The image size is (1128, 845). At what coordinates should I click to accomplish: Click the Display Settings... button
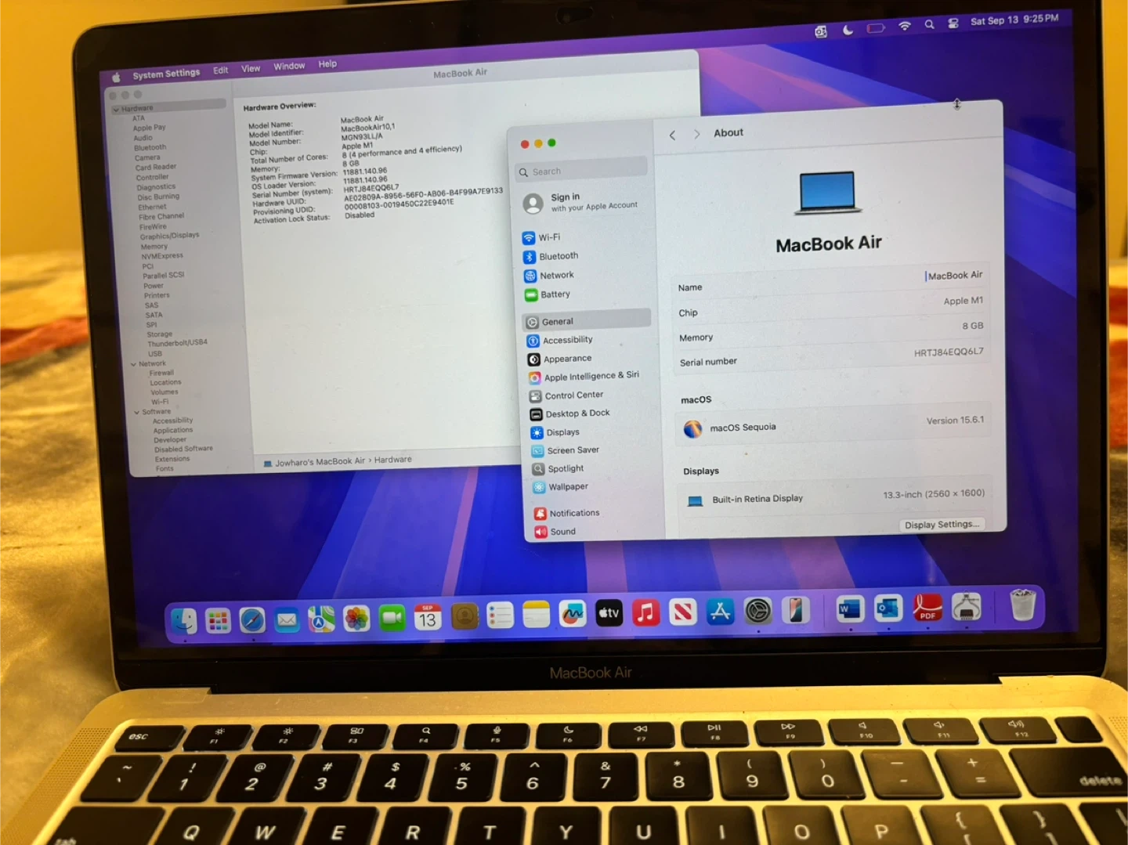942,524
